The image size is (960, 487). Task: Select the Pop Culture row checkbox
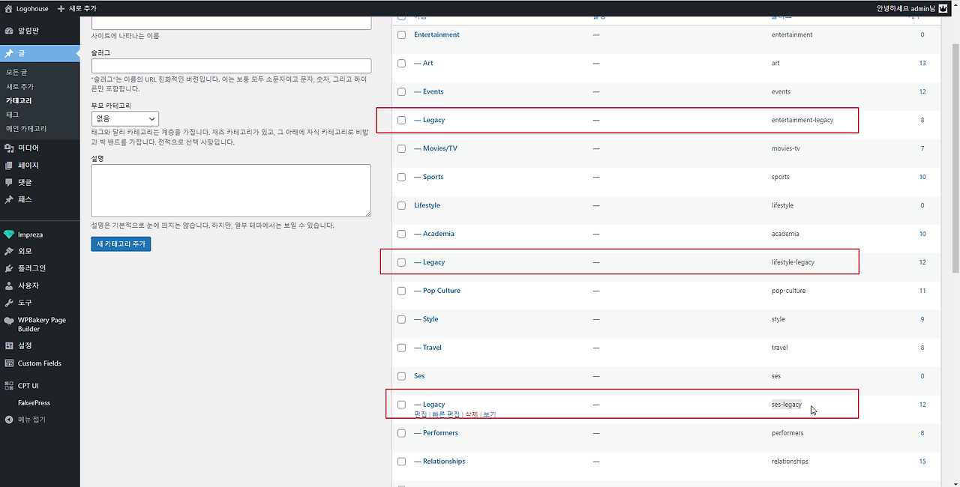tap(401, 291)
